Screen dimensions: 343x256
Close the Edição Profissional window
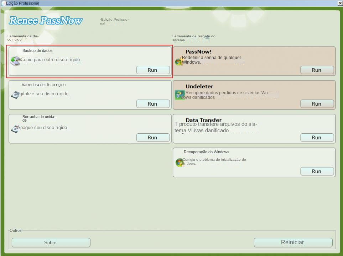tap(340, 3)
